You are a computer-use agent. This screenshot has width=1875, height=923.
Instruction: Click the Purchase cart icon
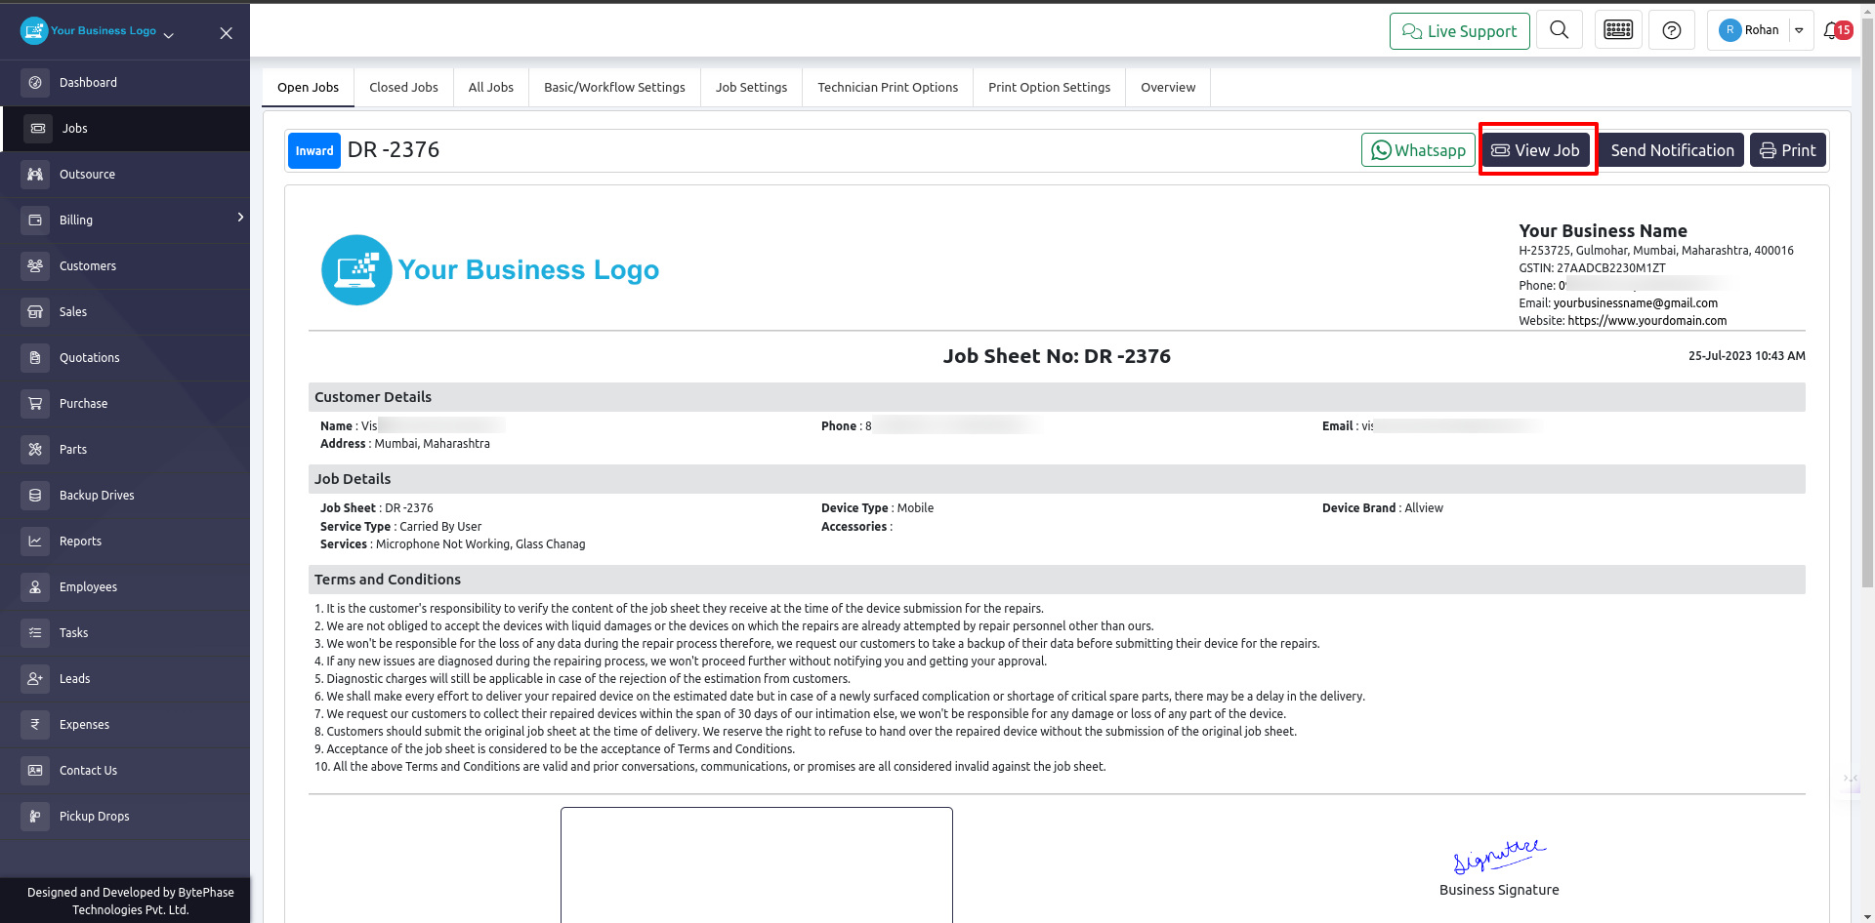tap(35, 404)
